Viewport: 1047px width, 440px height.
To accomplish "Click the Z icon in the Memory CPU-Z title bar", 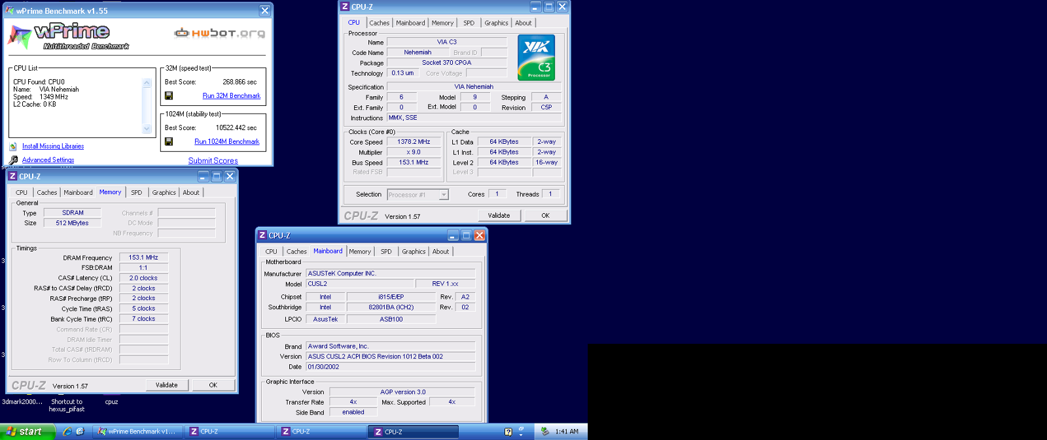I will (12, 177).
